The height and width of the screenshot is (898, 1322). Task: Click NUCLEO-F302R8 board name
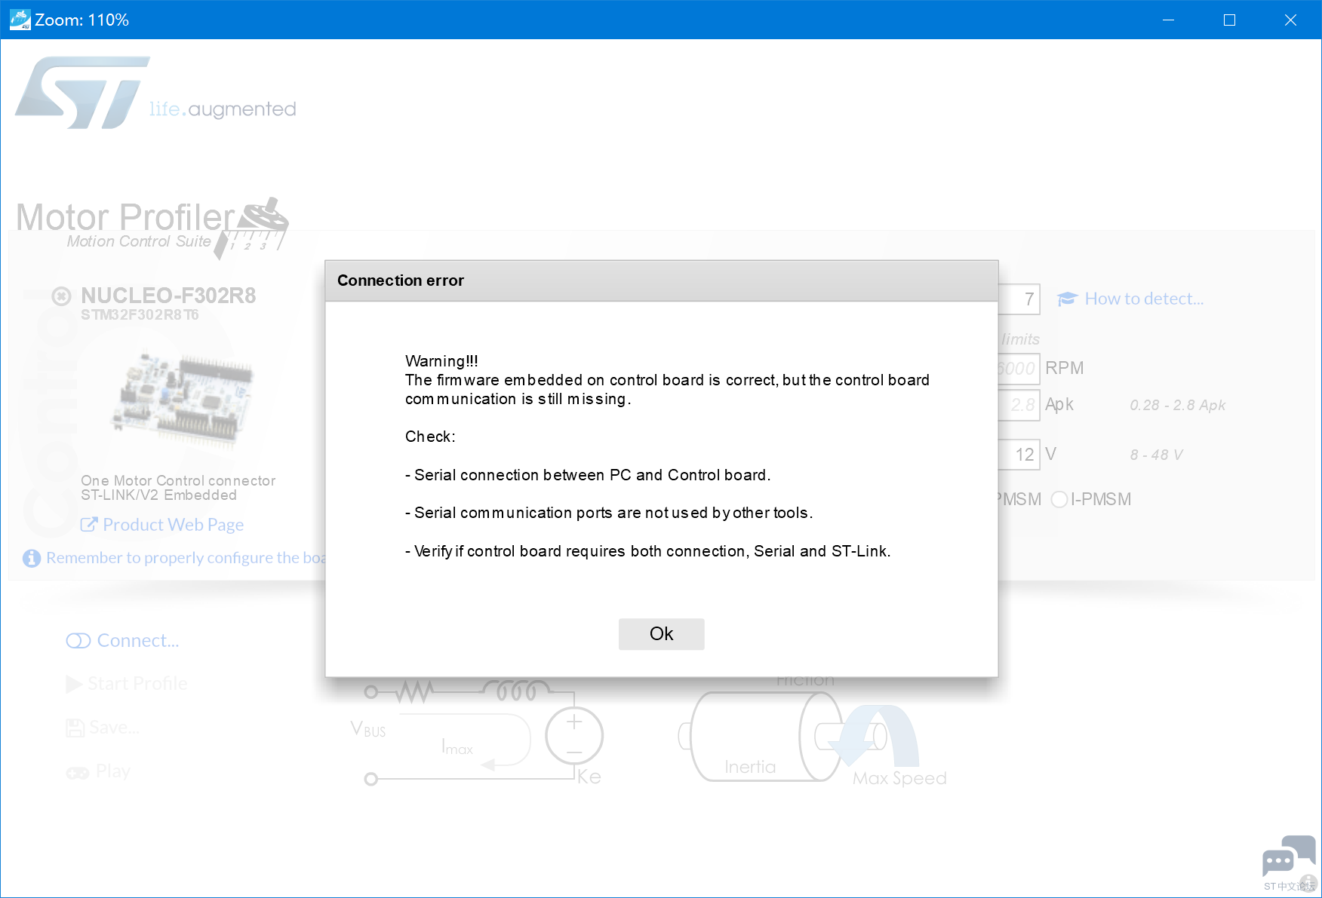(x=168, y=296)
